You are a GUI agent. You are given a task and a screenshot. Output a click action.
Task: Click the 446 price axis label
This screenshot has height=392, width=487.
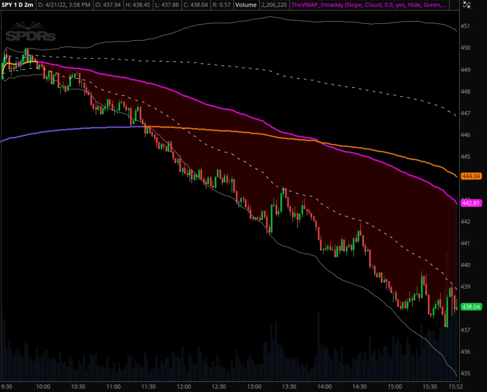pyautogui.click(x=465, y=135)
